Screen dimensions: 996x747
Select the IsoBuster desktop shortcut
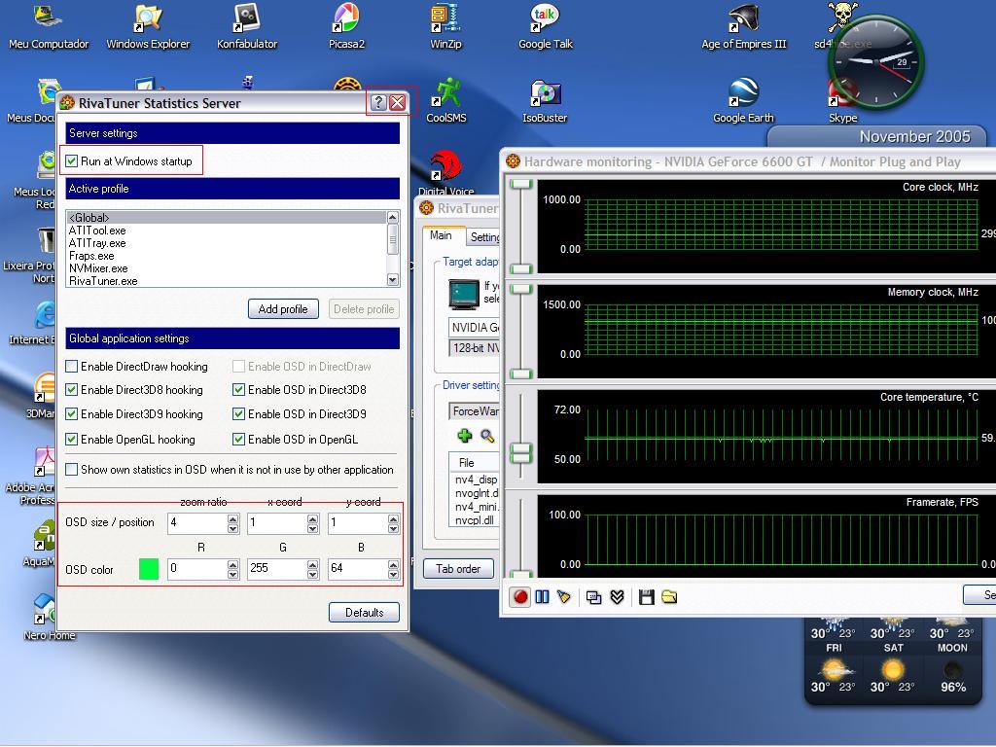[x=545, y=100]
